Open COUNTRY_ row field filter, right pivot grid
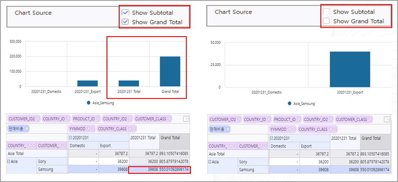The width and height of the screenshot is (398, 182). click(x=231, y=146)
